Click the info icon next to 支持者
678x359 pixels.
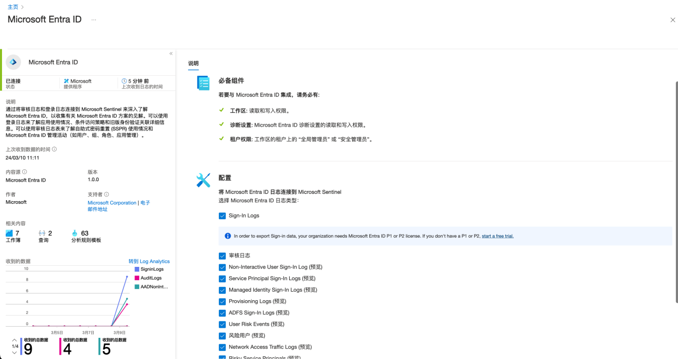106,194
